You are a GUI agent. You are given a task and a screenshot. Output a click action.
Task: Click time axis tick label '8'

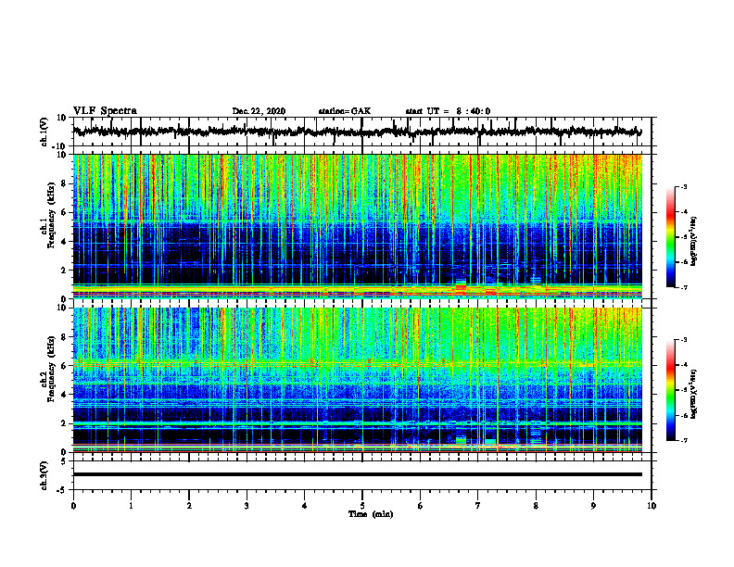pos(536,506)
